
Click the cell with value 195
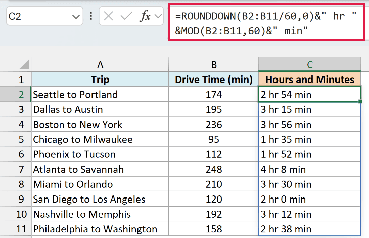(214, 109)
